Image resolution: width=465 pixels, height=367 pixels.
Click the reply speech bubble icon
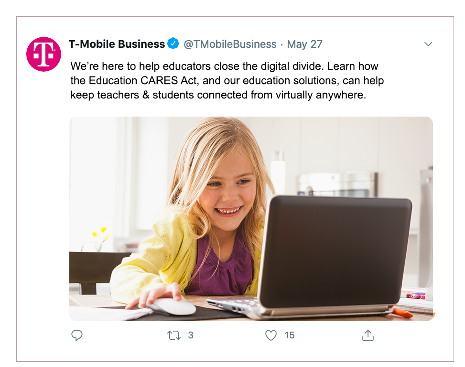click(x=77, y=335)
